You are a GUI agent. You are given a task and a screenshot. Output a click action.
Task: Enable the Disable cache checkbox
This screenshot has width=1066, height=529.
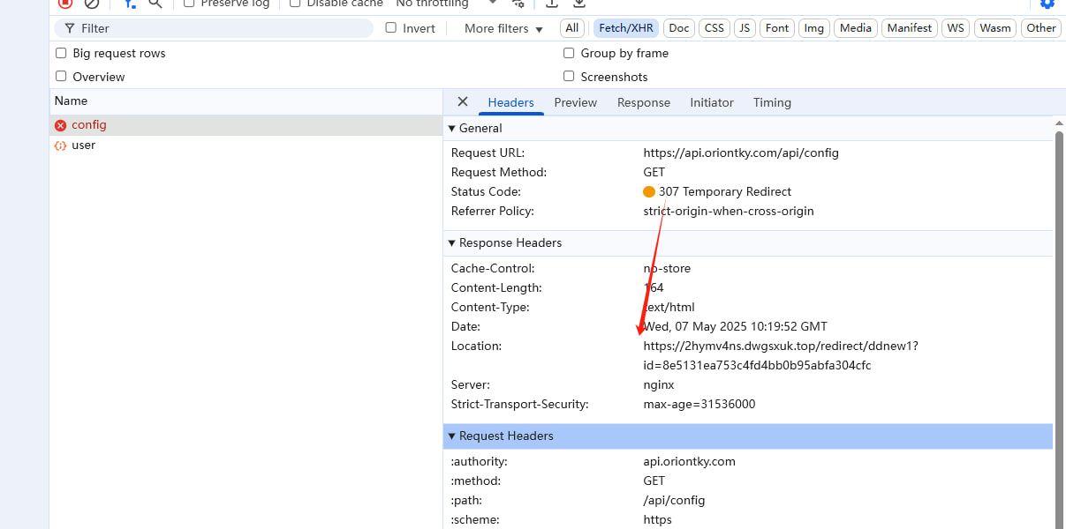click(295, 4)
